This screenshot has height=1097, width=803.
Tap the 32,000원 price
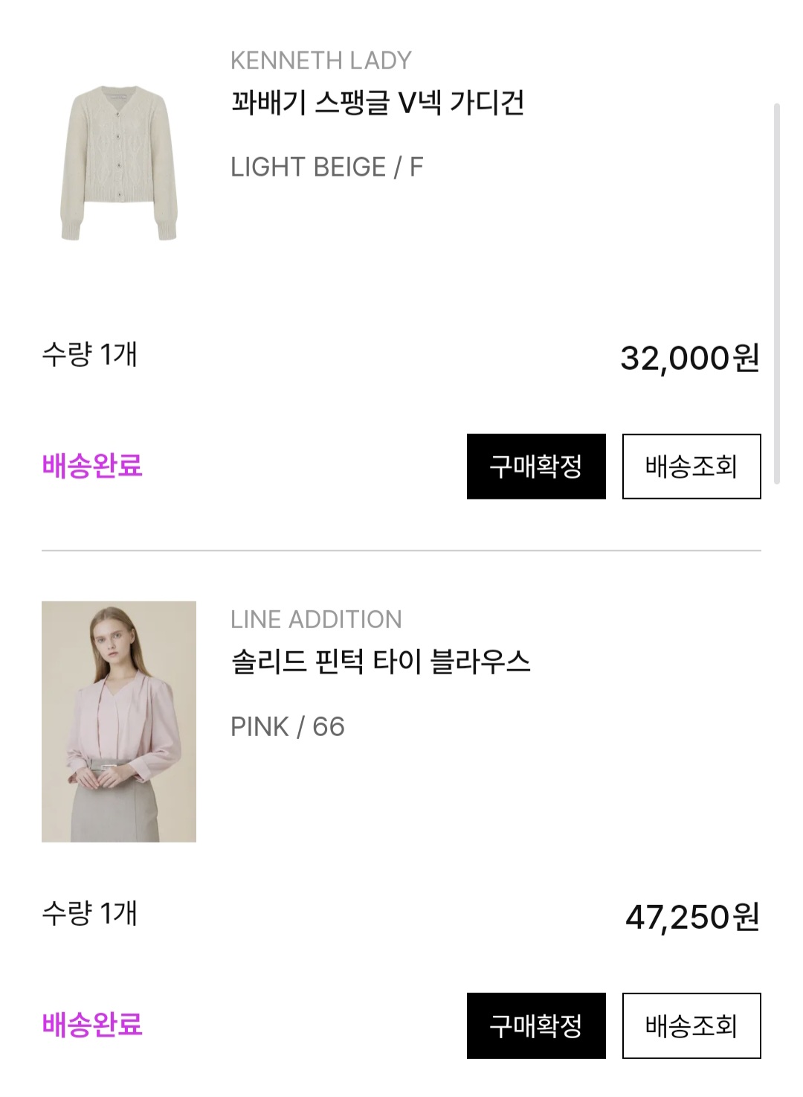[689, 358]
